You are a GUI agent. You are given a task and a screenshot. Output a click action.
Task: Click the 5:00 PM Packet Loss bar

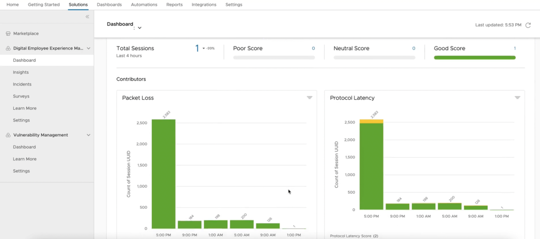click(x=163, y=174)
